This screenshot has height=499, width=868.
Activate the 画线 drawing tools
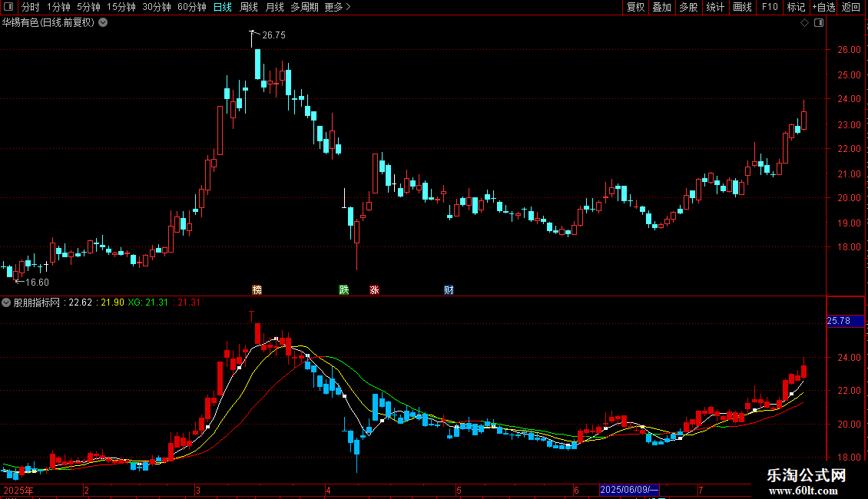tap(742, 7)
